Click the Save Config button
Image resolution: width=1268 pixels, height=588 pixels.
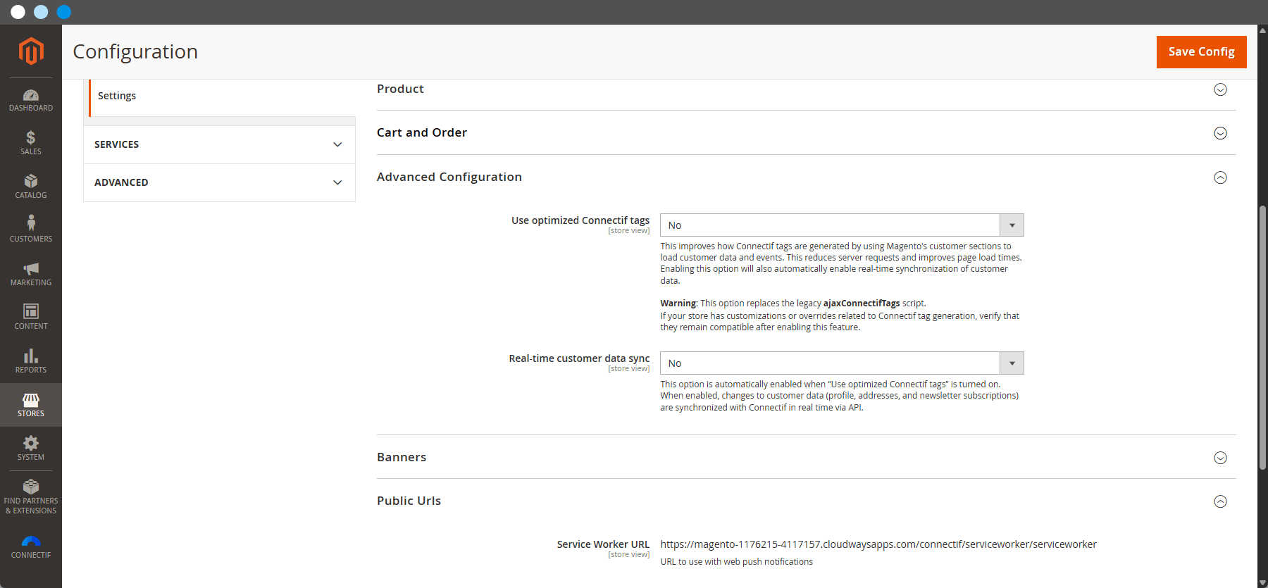tap(1202, 52)
